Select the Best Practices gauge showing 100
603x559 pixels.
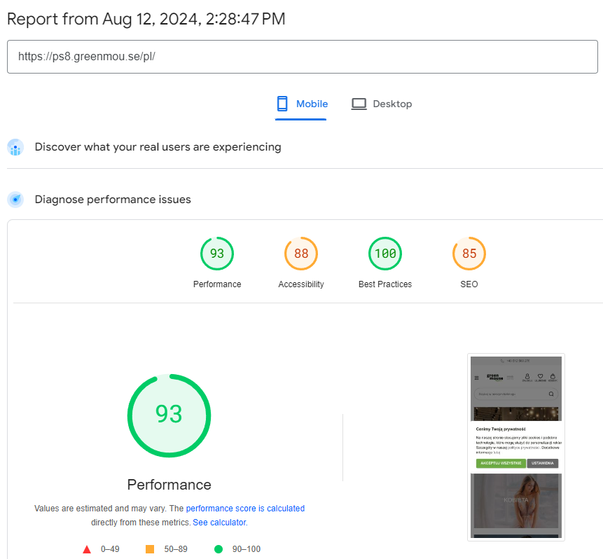[385, 254]
